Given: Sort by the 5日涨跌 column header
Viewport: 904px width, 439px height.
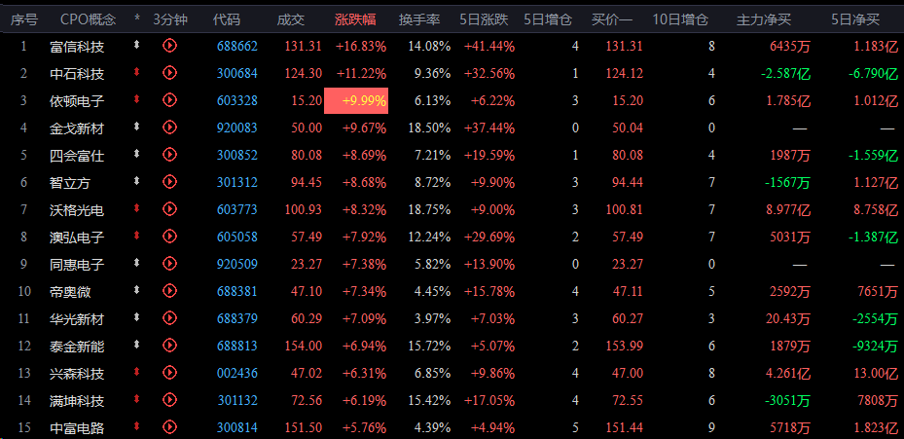Looking at the screenshot, I should click(485, 19).
